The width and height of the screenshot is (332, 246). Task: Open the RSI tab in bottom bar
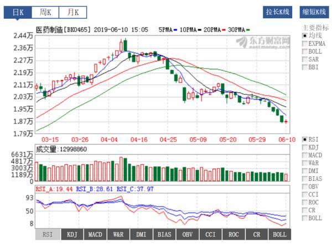coord(48,234)
